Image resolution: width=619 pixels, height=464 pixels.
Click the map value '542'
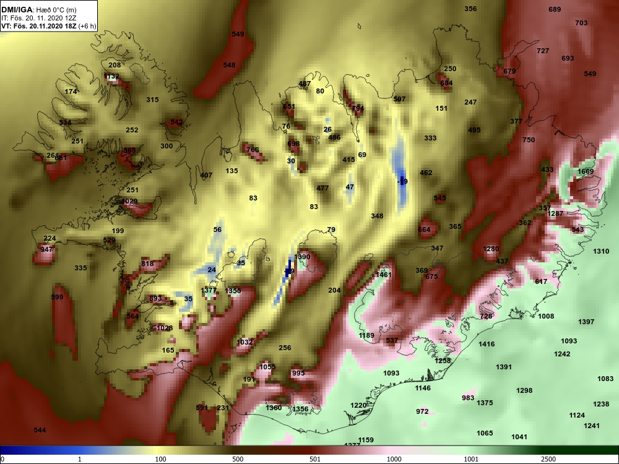pyautogui.click(x=176, y=122)
